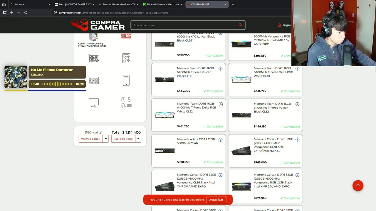Viewport: 376px width, 211px height.
Task: Select the power supply step icon
Action: click(x=94, y=80)
